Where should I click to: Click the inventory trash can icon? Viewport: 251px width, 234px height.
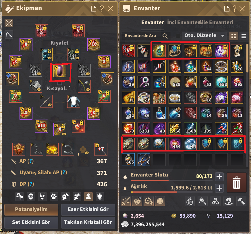(236, 183)
